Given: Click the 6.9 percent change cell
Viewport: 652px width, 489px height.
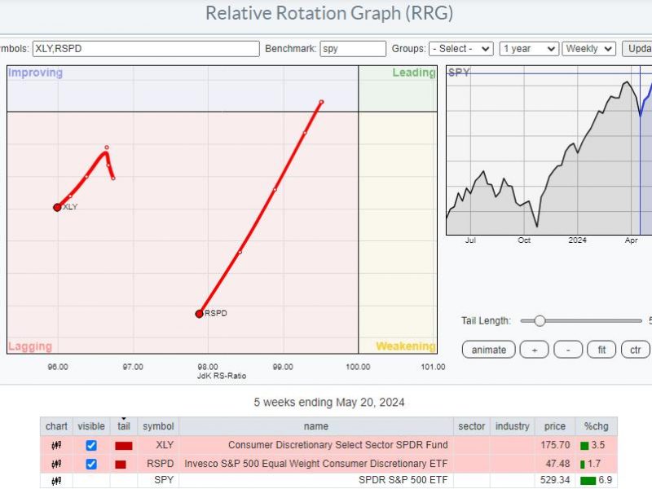Looking at the screenshot, I should (x=597, y=480).
